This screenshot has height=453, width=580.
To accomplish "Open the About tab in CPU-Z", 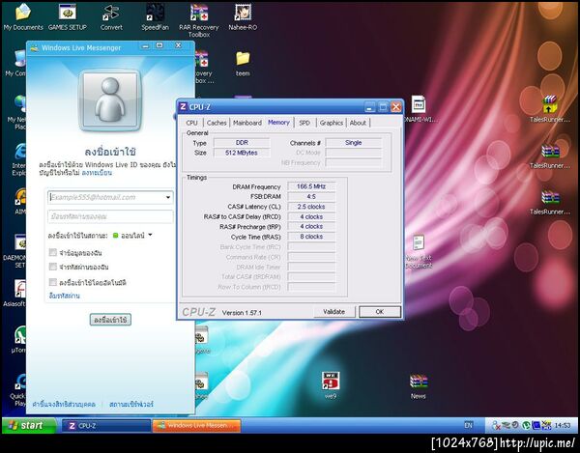I will (358, 123).
